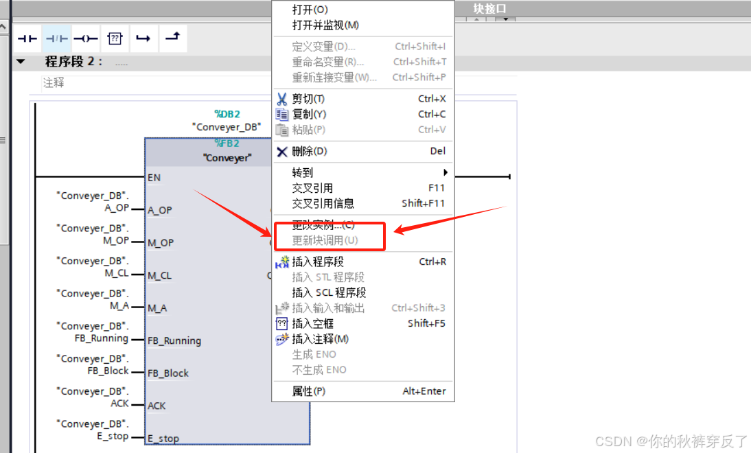Select the 交叉引用 menu entry
The height and width of the screenshot is (453, 751).
[x=312, y=188]
